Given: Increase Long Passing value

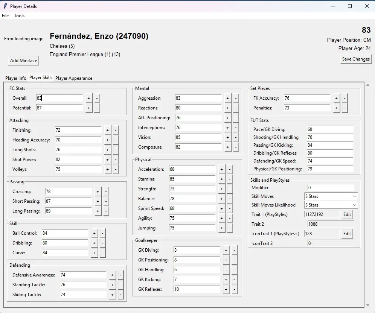Looking at the screenshot, I should tap(98, 211).
